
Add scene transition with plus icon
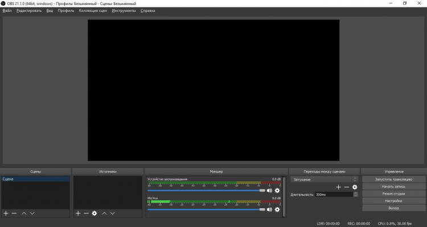pos(339,187)
